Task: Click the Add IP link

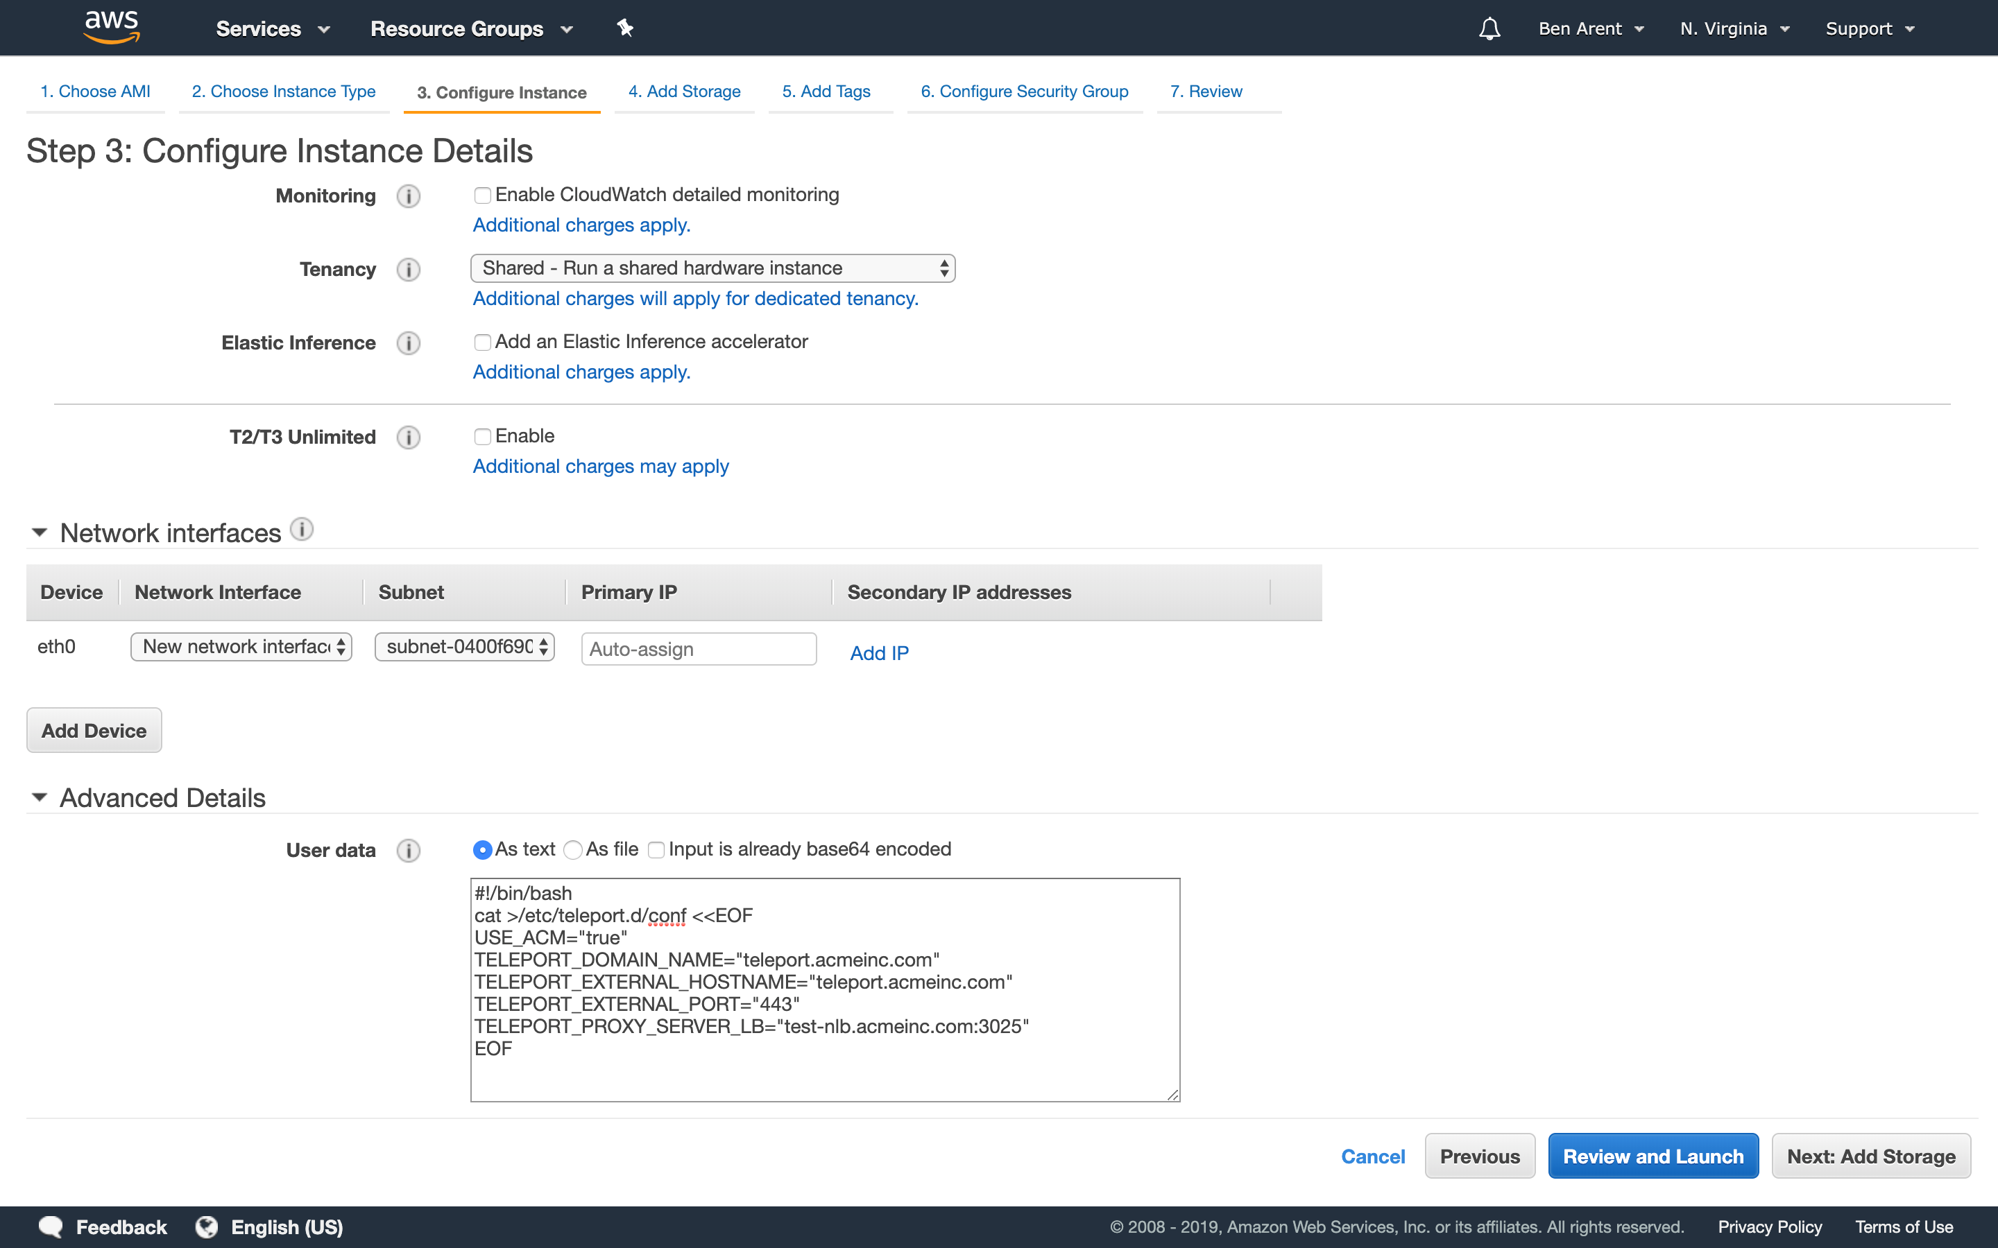Action: pyautogui.click(x=879, y=653)
